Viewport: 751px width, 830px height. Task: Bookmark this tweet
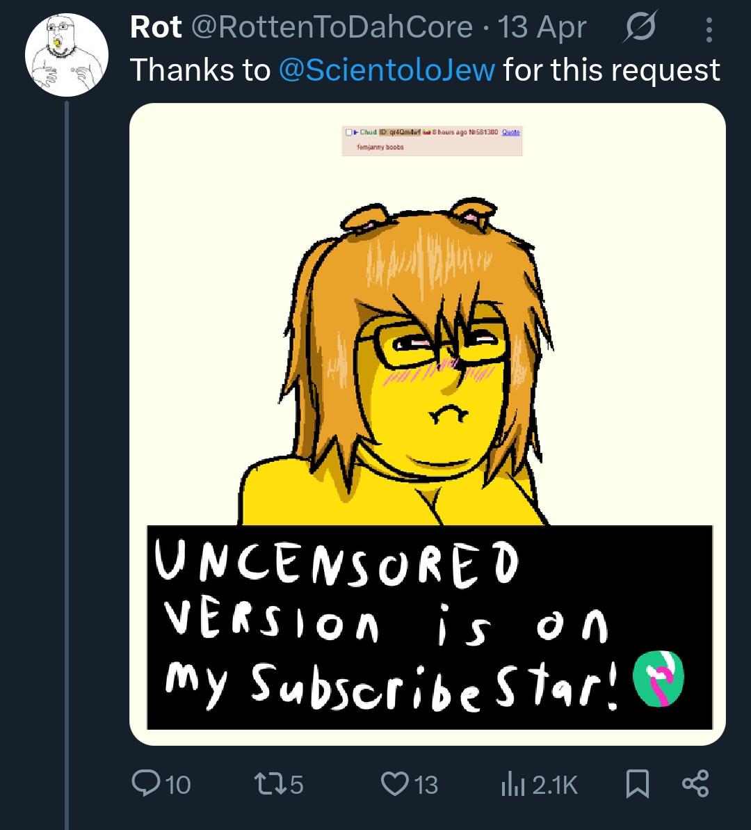tap(637, 784)
